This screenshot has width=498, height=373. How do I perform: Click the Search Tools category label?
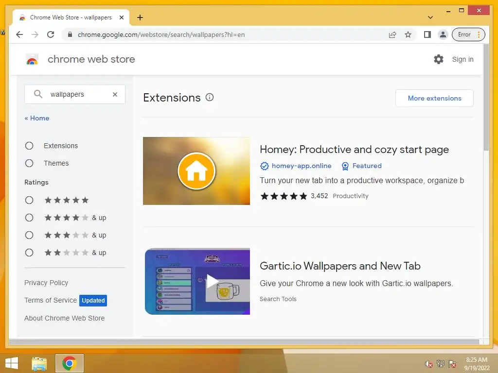point(278,299)
